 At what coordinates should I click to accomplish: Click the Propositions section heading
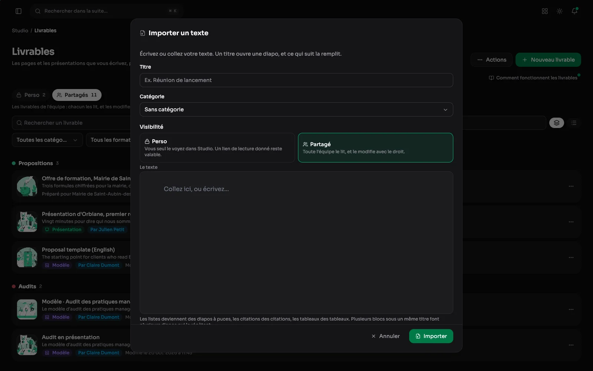[x=36, y=163]
